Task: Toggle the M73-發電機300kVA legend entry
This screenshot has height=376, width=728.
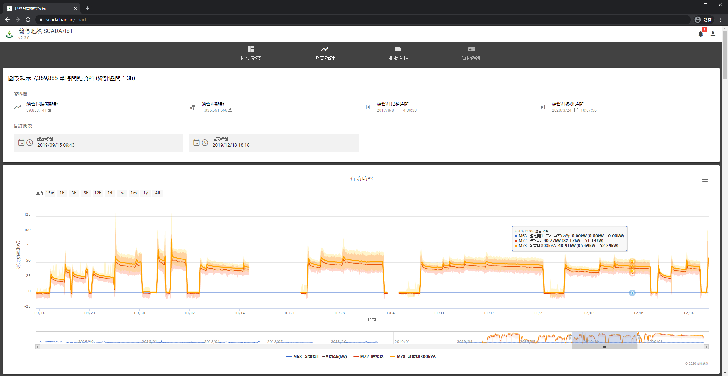Action: pos(413,357)
